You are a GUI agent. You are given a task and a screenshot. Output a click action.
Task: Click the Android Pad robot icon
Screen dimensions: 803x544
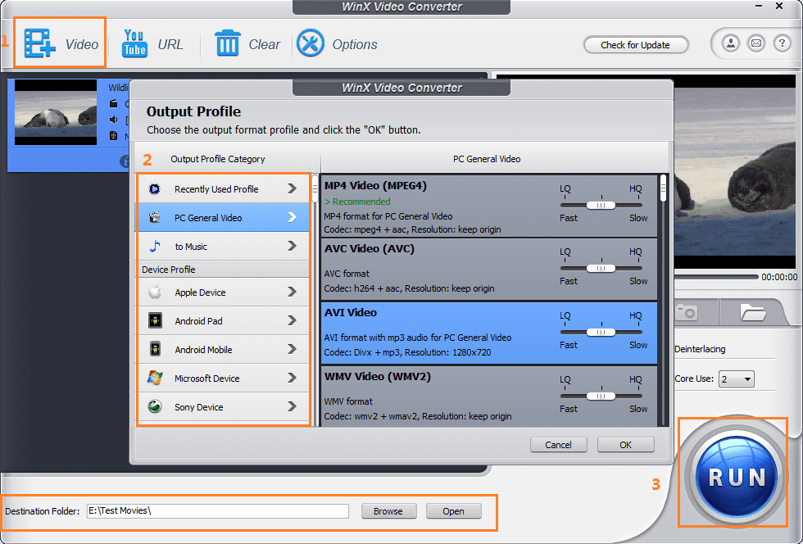155,320
